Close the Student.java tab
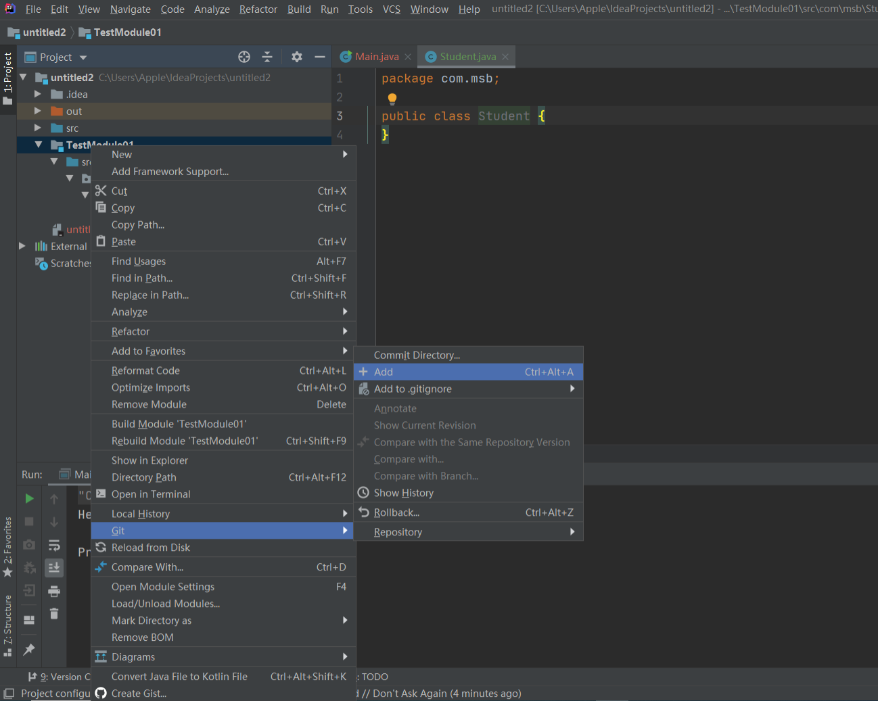Screen dimensions: 878x701 (505, 57)
